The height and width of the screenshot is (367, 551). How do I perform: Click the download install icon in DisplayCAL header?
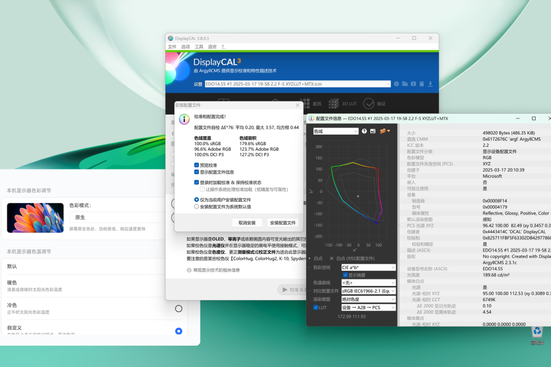[x=430, y=84]
